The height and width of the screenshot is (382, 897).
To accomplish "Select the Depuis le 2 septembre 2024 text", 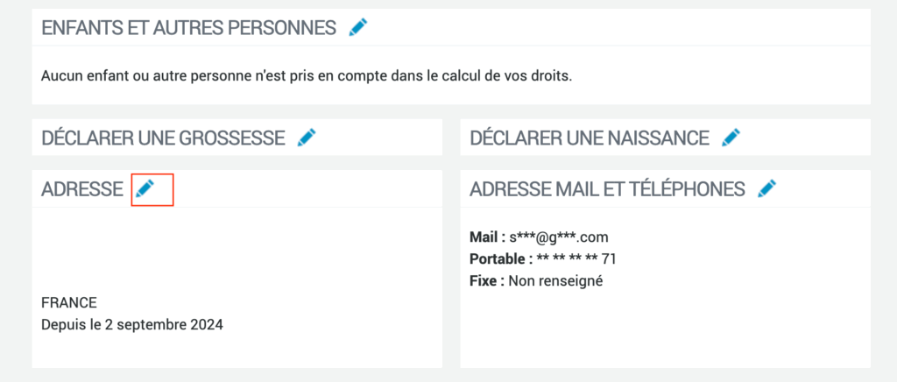I will point(132,325).
